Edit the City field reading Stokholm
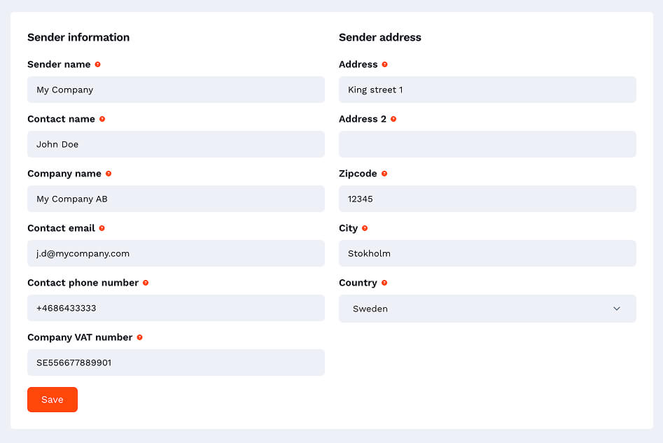The image size is (663, 443). pyautogui.click(x=487, y=253)
